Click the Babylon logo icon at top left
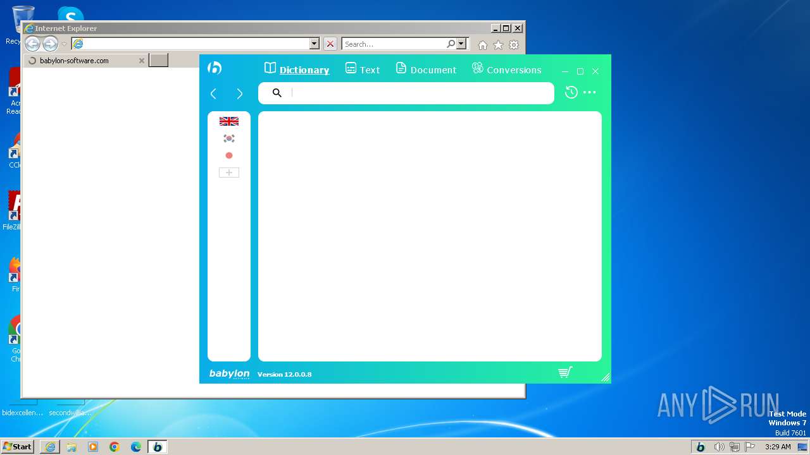 215,68
